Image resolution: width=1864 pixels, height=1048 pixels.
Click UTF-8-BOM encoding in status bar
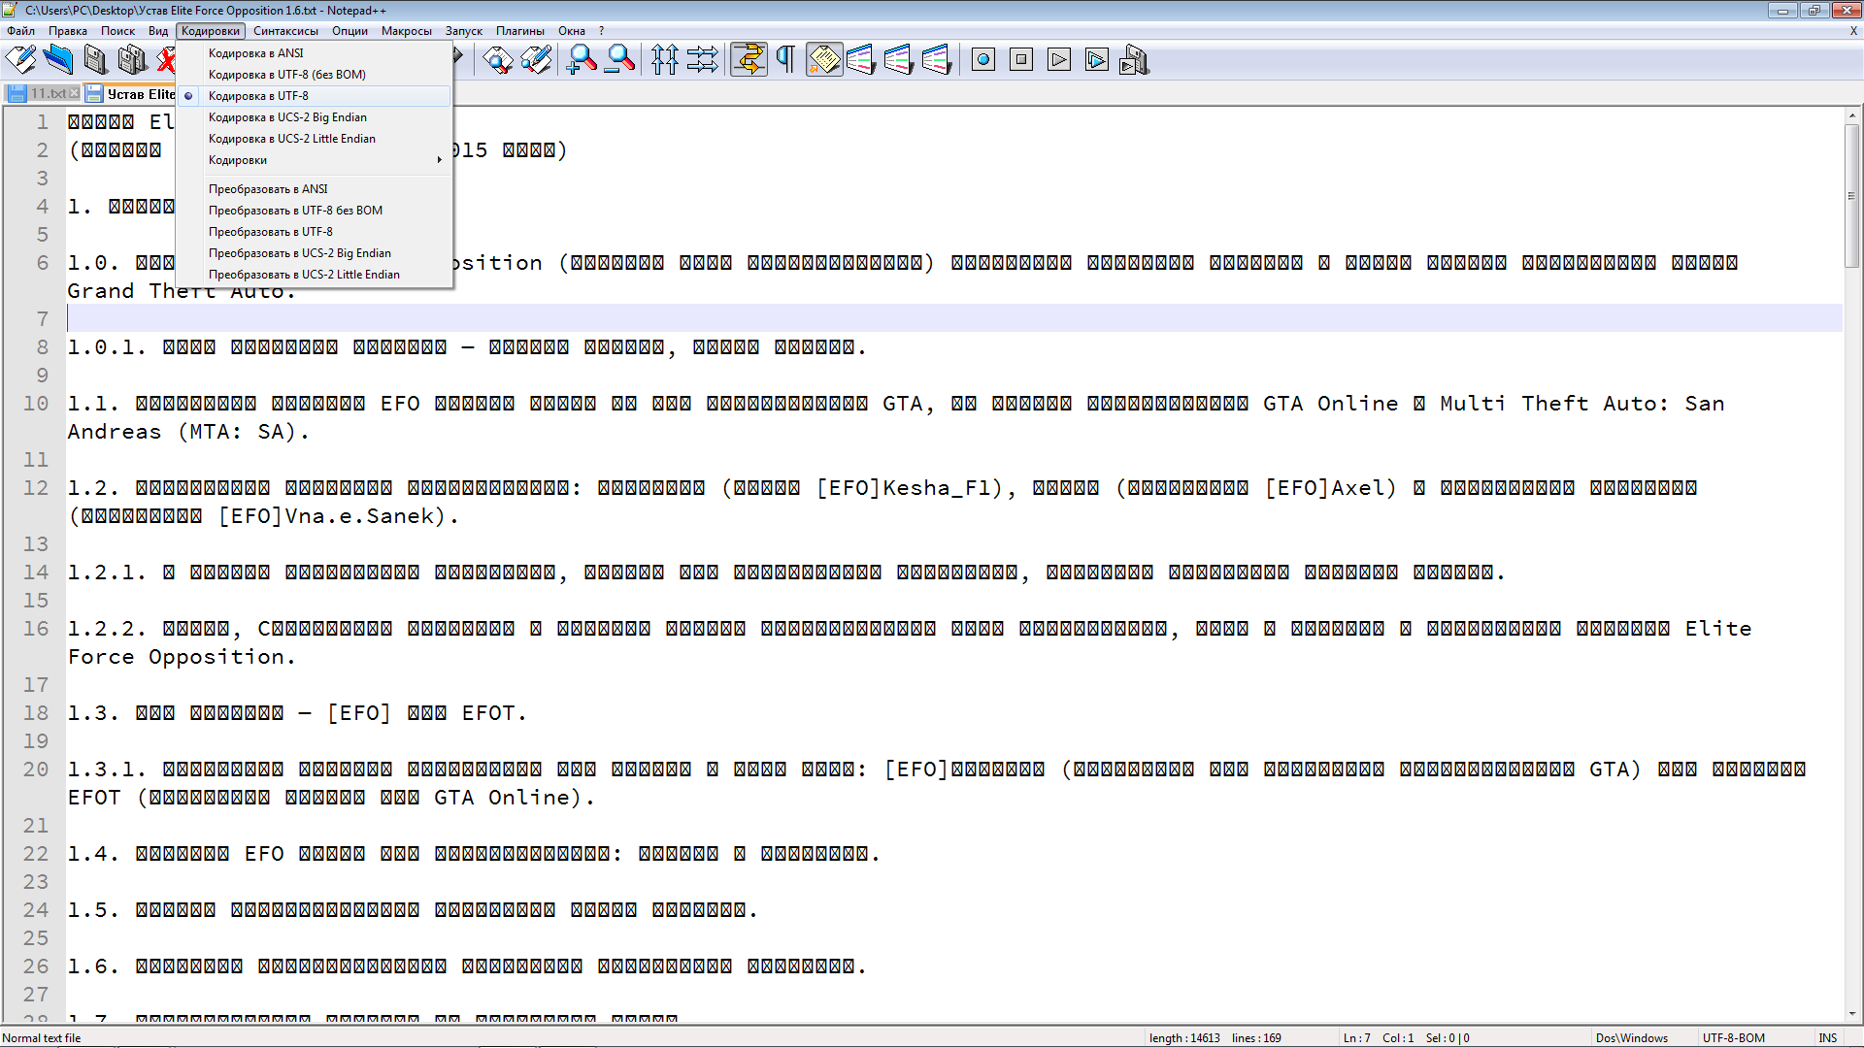[x=1734, y=1038]
